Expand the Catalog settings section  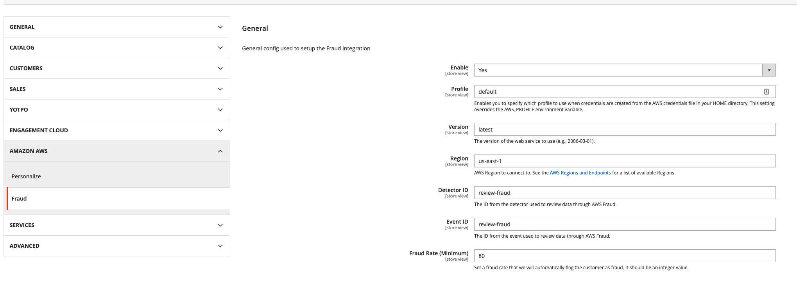coord(116,48)
